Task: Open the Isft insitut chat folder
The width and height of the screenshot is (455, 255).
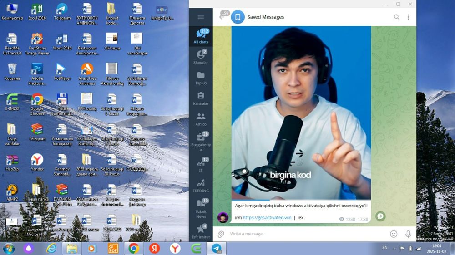Action: pyautogui.click(x=201, y=231)
